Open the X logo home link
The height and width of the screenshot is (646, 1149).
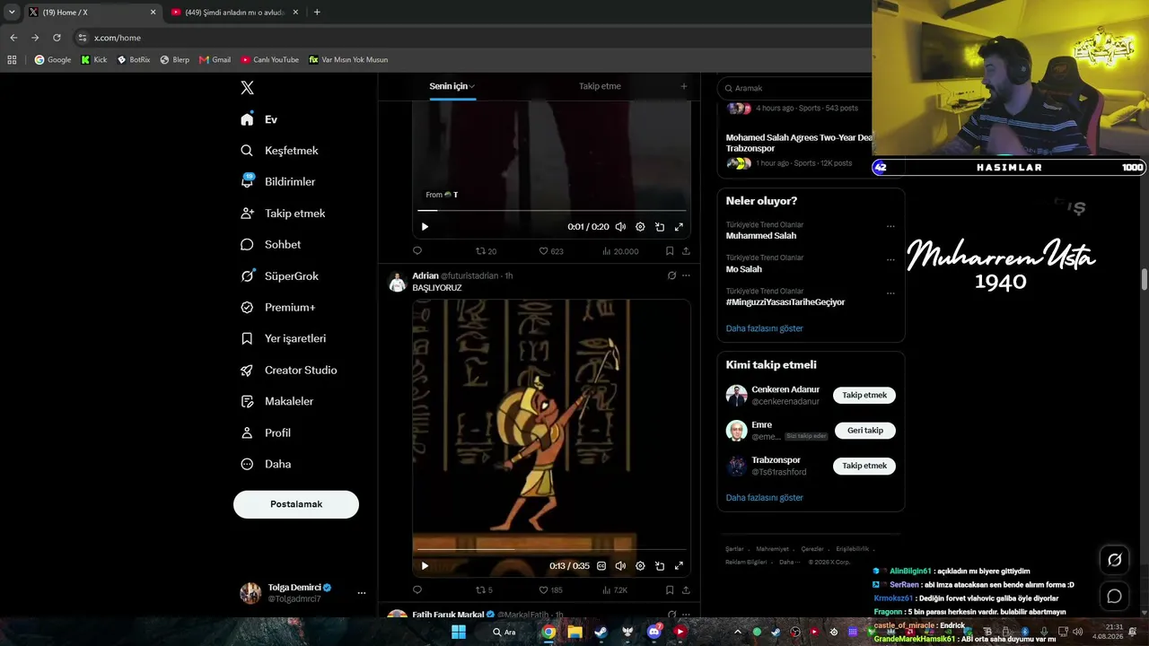(x=247, y=88)
